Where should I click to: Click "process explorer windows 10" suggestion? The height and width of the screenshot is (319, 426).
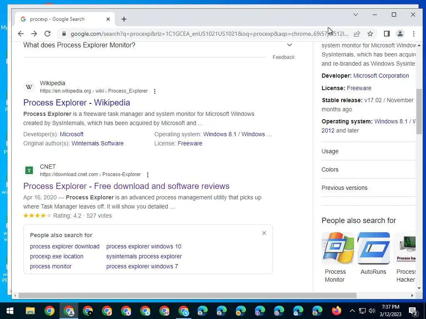click(x=144, y=246)
